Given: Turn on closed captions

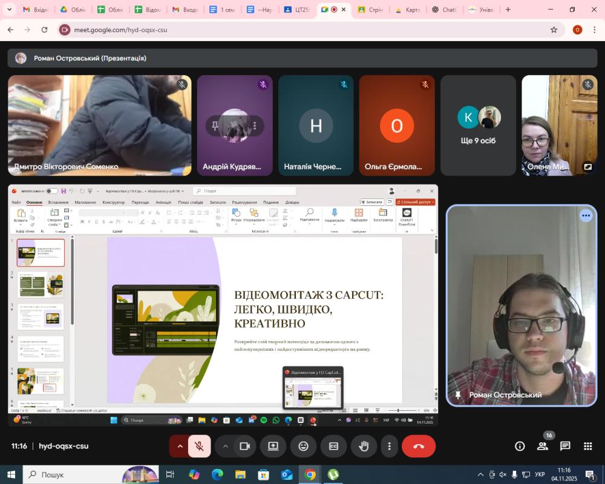Looking at the screenshot, I should click(x=333, y=446).
